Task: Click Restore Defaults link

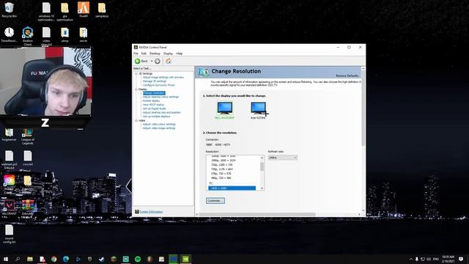Action: click(347, 76)
